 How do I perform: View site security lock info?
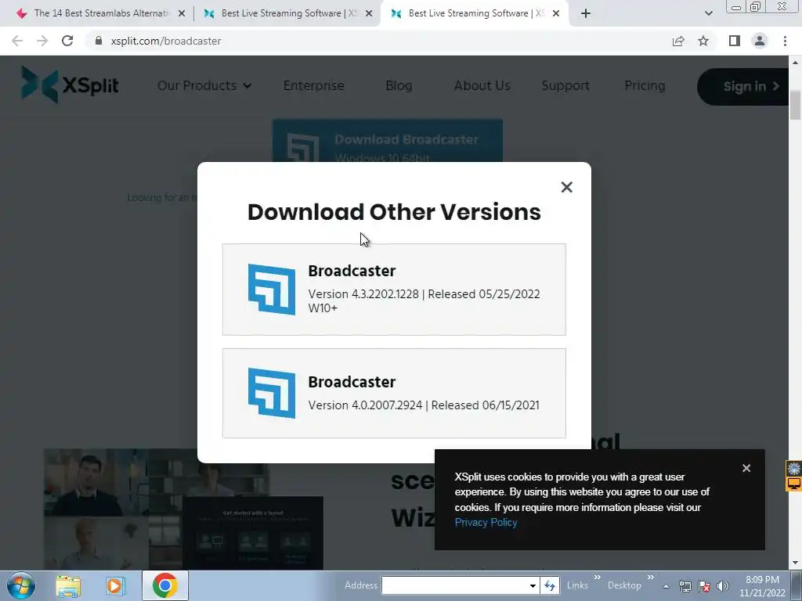pos(99,41)
